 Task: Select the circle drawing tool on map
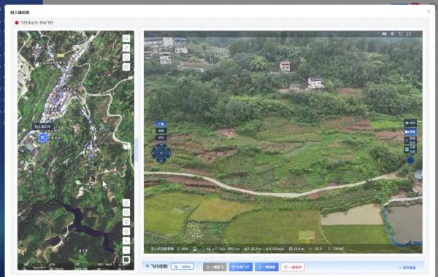point(126,58)
